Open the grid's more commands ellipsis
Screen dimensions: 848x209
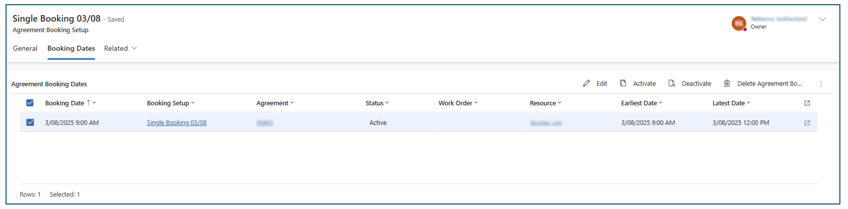821,84
